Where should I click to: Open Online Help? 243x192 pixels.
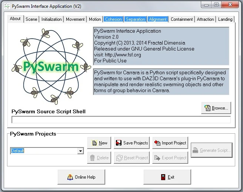pos(81,177)
